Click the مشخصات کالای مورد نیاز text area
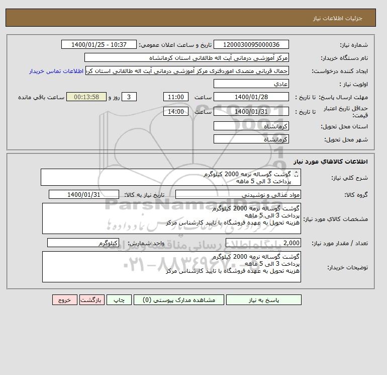The height and width of the screenshot is (375, 387). [171, 218]
